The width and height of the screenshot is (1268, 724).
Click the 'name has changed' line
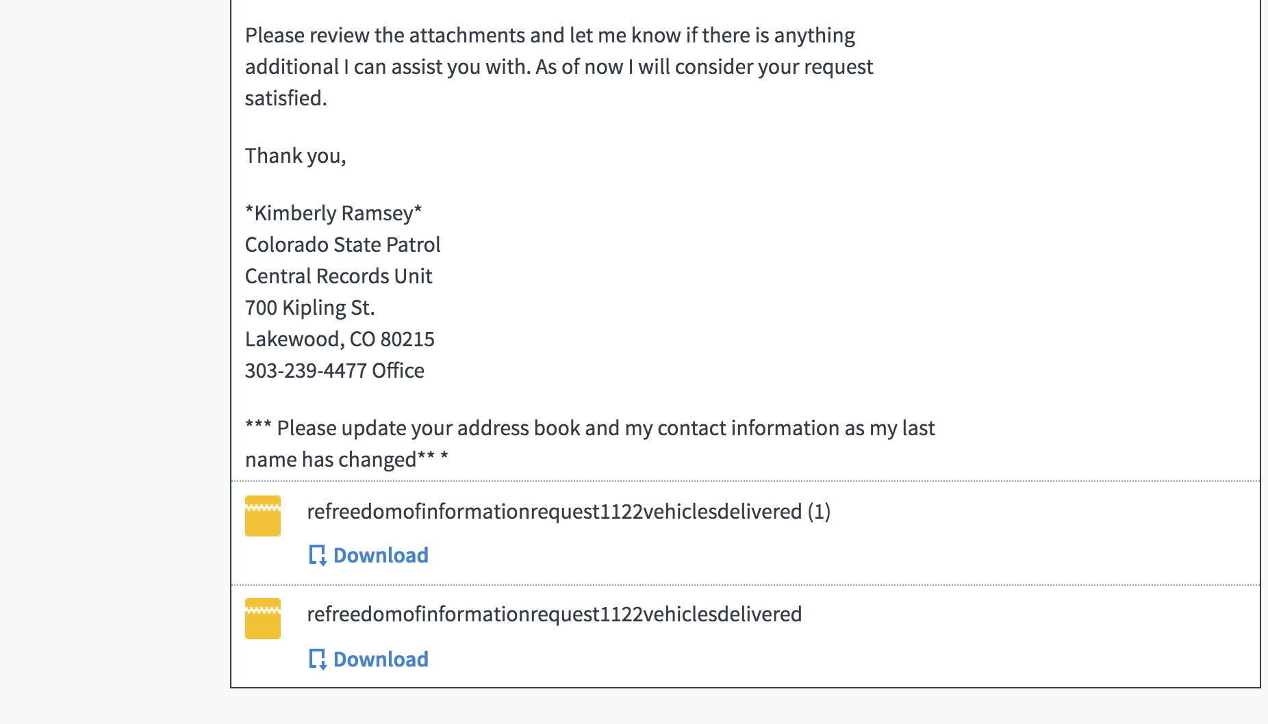point(346,459)
